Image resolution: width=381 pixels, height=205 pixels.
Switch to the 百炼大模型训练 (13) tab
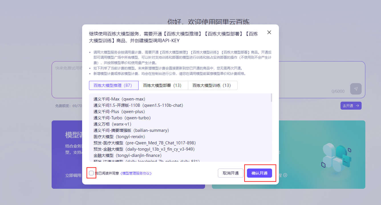pos(213,85)
